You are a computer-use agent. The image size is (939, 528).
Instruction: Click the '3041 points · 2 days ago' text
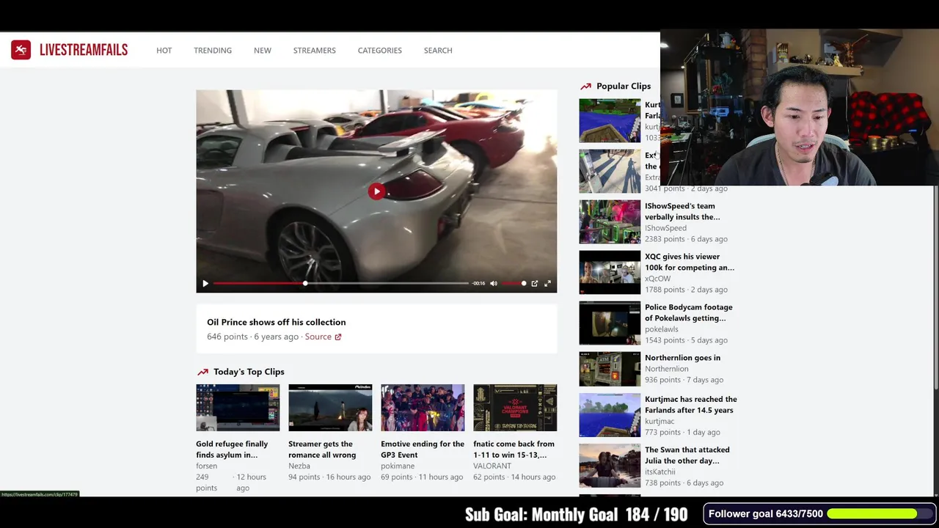tap(686, 188)
